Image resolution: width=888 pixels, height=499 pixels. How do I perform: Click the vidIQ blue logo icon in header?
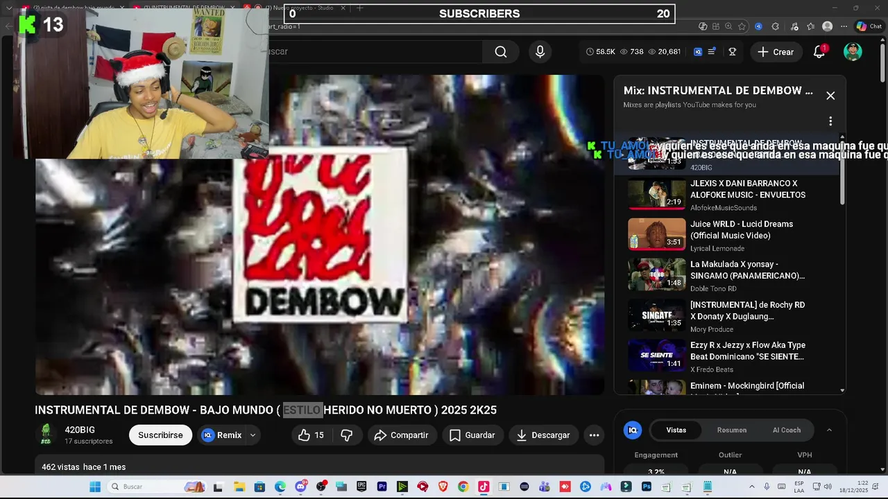(698, 52)
